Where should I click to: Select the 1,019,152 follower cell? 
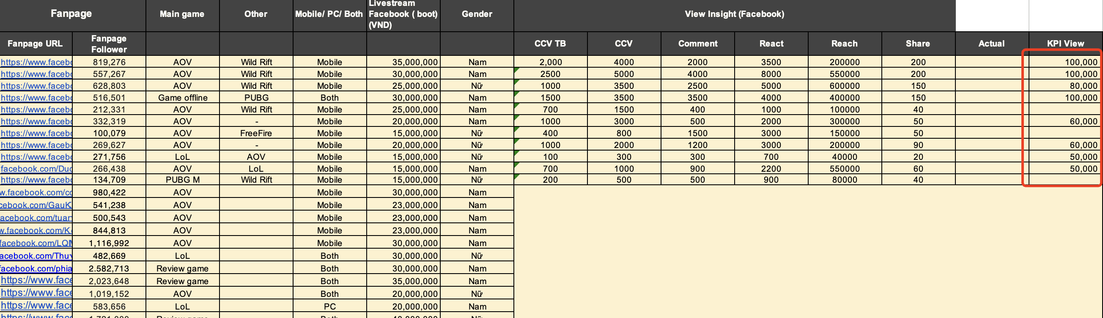(x=109, y=294)
